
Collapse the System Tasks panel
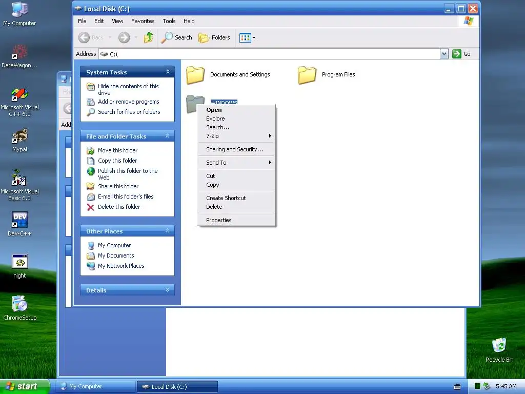pyautogui.click(x=168, y=72)
